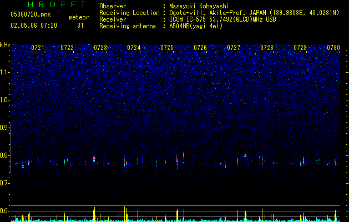
Task: Click the Receiving Location label
Action: [129, 13]
